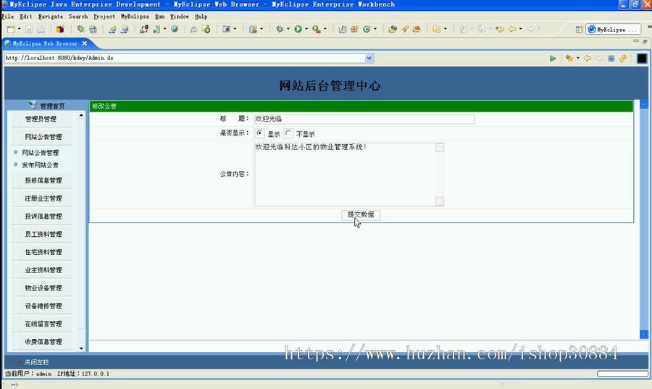Select the 不显示 radio button
This screenshot has height=389, width=652.
pos(288,133)
